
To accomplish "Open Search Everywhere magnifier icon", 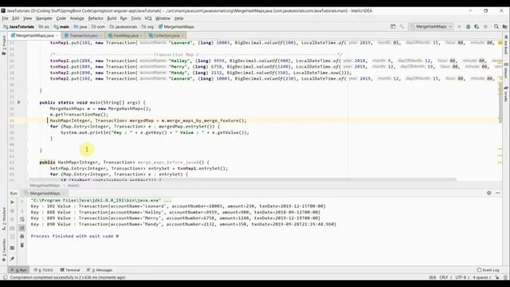I will 496,26.
